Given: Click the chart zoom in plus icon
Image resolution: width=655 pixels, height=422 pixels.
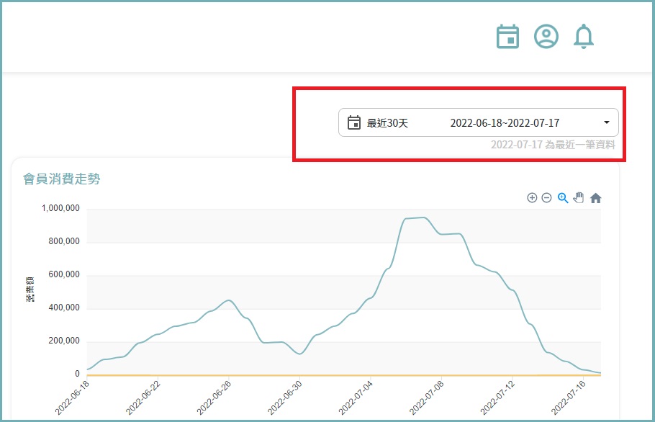Looking at the screenshot, I should click(x=532, y=198).
